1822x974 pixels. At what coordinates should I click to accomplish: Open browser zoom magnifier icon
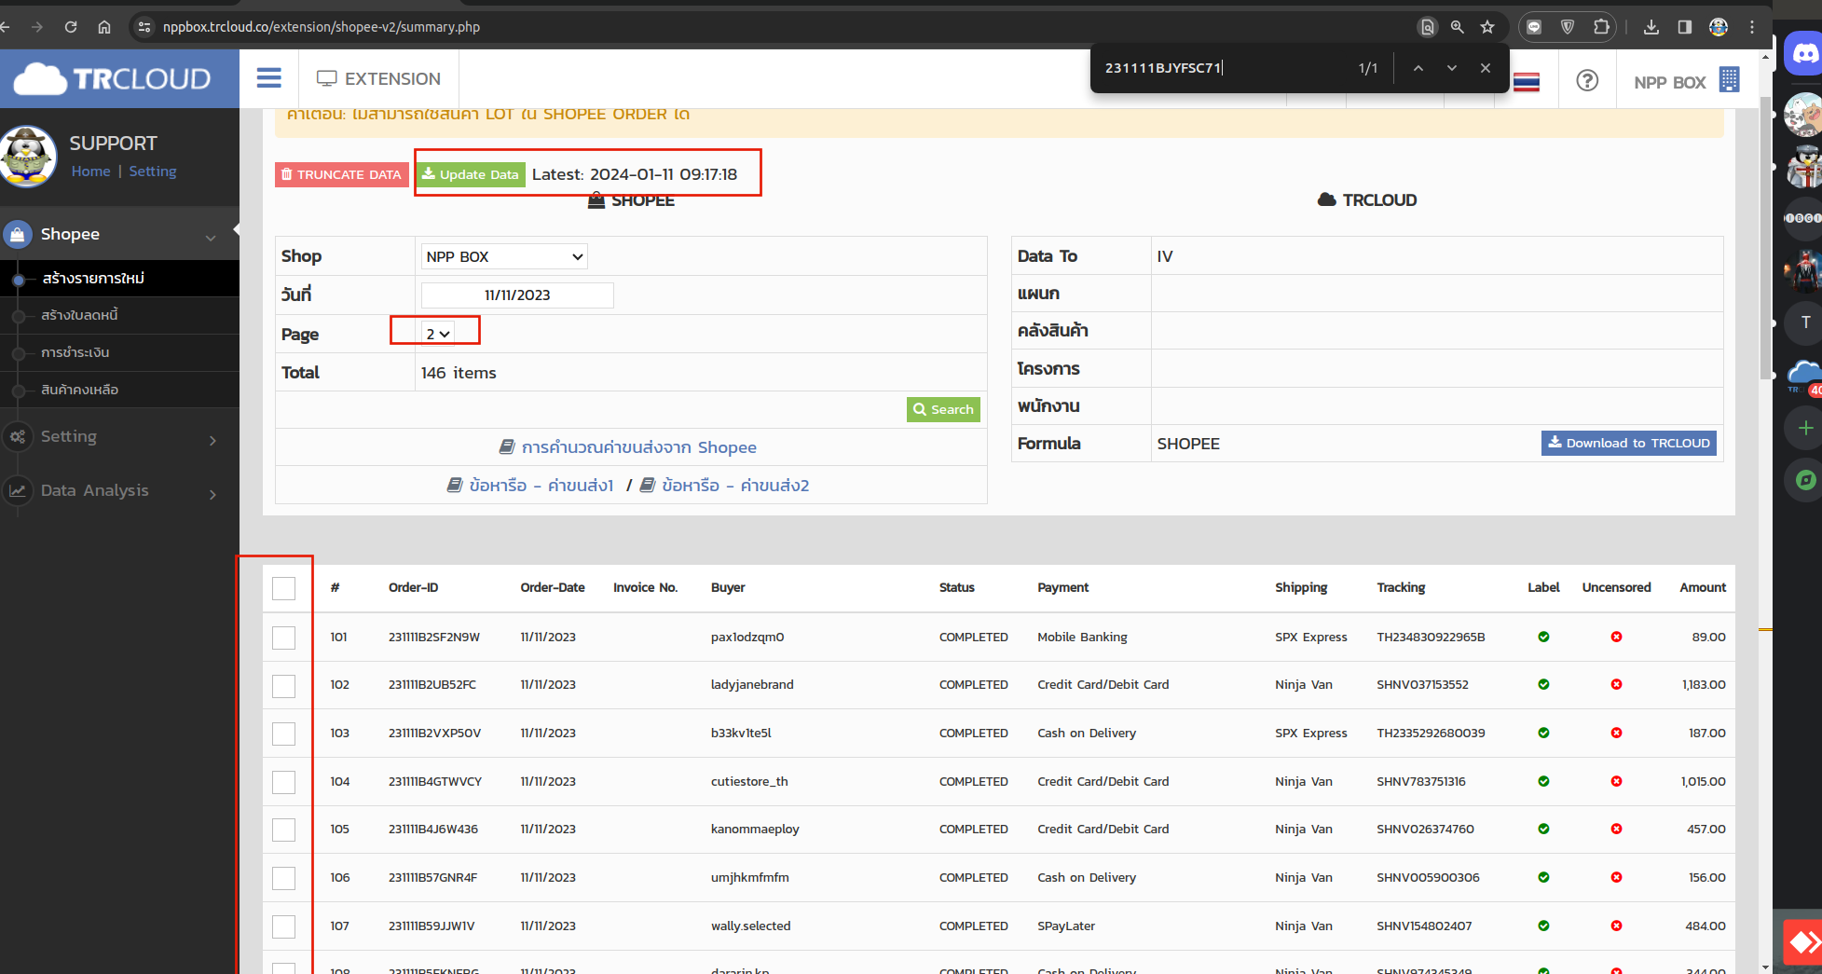[x=1458, y=27]
